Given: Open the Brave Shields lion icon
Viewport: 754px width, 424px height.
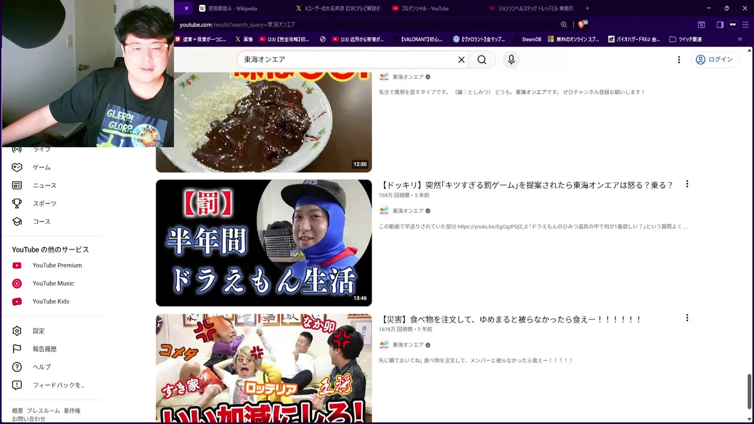Looking at the screenshot, I should point(583,25).
